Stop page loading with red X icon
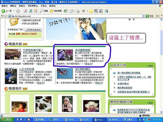This screenshot has width=163, height=122. click(x=25, y=11)
